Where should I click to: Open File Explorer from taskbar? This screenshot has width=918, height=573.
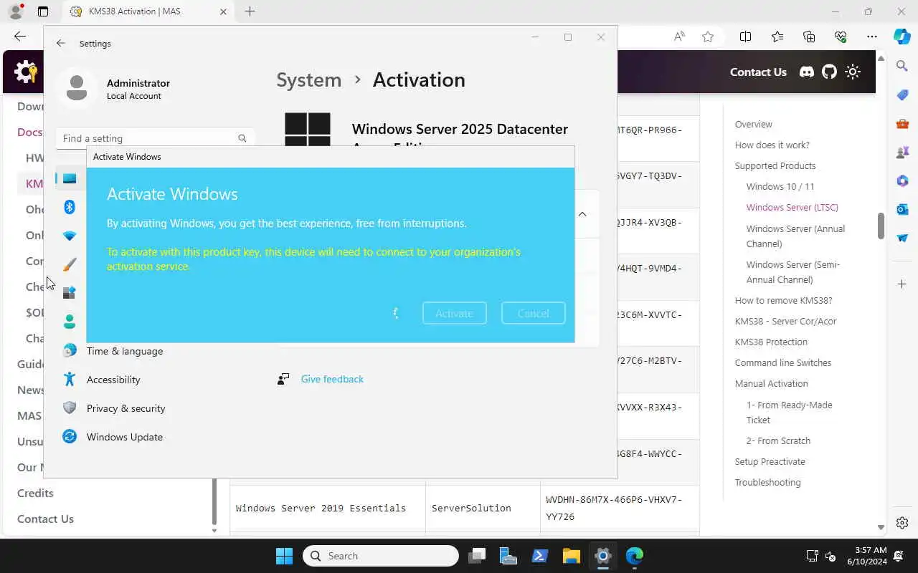point(571,556)
